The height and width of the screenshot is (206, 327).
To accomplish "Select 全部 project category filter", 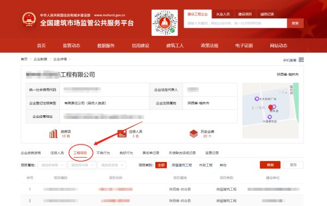I will click(161, 165).
